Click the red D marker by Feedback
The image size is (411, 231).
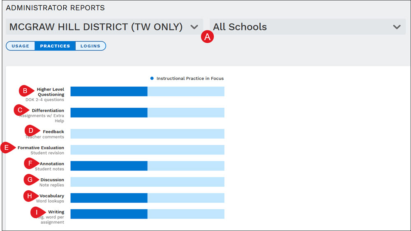click(32, 131)
